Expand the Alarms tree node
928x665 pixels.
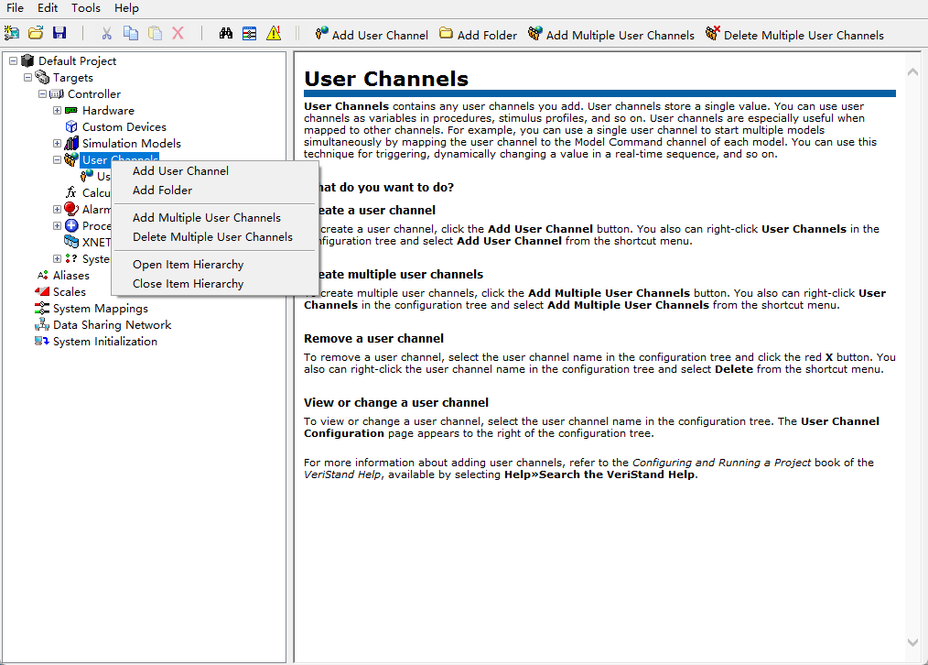(57, 209)
